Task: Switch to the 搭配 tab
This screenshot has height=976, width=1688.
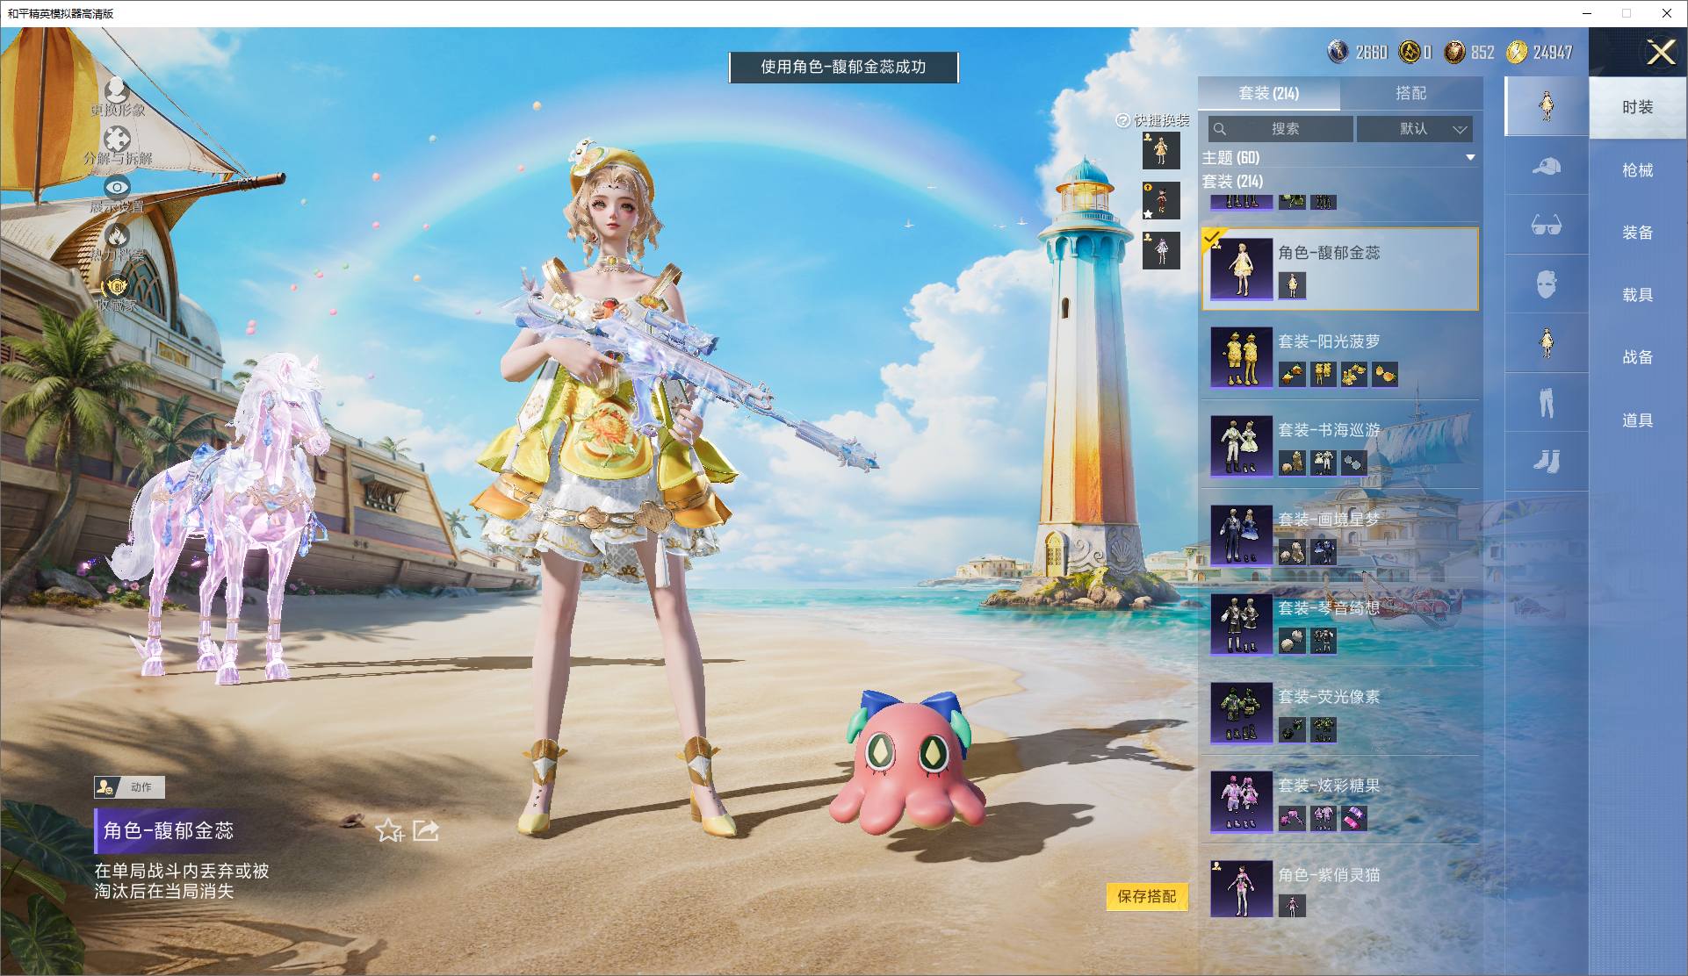Action: [x=1410, y=93]
